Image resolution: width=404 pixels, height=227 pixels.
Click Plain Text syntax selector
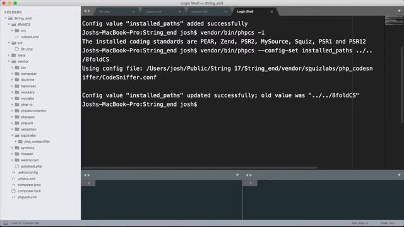tap(388, 223)
